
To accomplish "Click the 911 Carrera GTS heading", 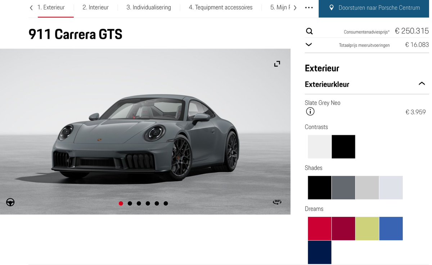I will pos(76,35).
